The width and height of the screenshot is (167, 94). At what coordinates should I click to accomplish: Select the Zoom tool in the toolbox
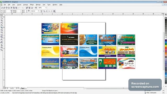[x=1, y=22]
